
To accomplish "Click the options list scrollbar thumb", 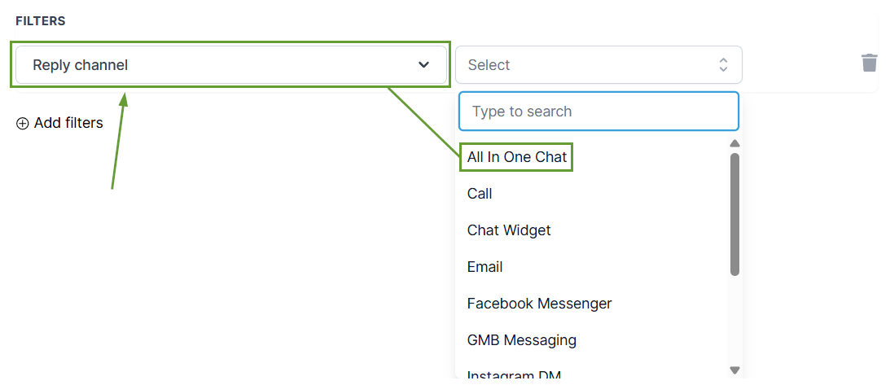I will point(734,214).
